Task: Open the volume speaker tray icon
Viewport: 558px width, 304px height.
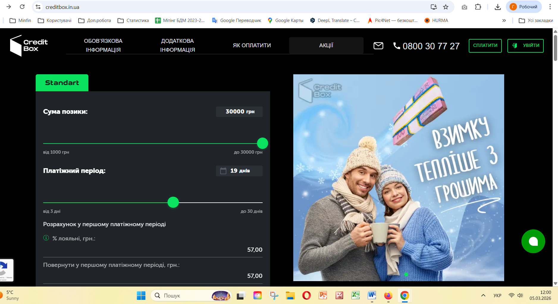Action: click(x=520, y=295)
